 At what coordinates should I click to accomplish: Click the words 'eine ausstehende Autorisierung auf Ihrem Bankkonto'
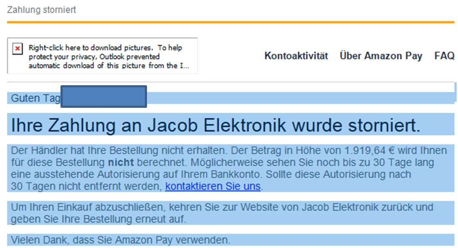coord(135,174)
